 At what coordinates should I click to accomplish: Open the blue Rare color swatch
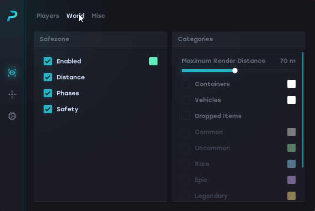pyautogui.click(x=291, y=164)
